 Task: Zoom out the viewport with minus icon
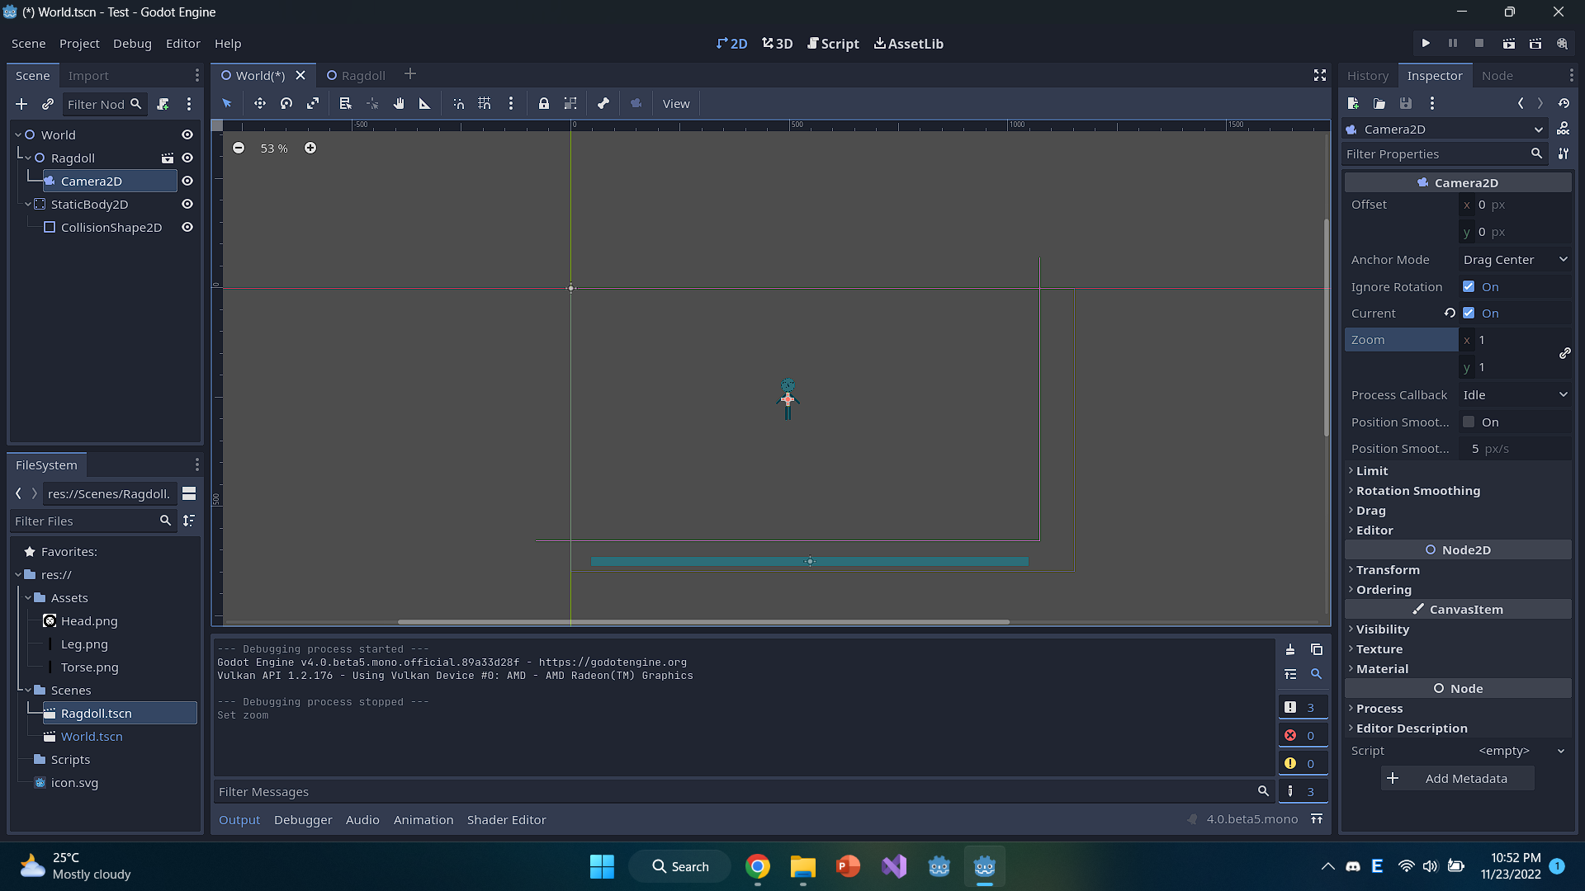click(x=239, y=148)
